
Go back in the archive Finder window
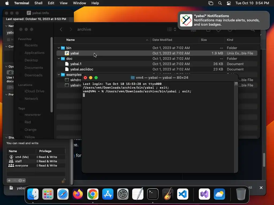pyautogui.click(x=61, y=29)
